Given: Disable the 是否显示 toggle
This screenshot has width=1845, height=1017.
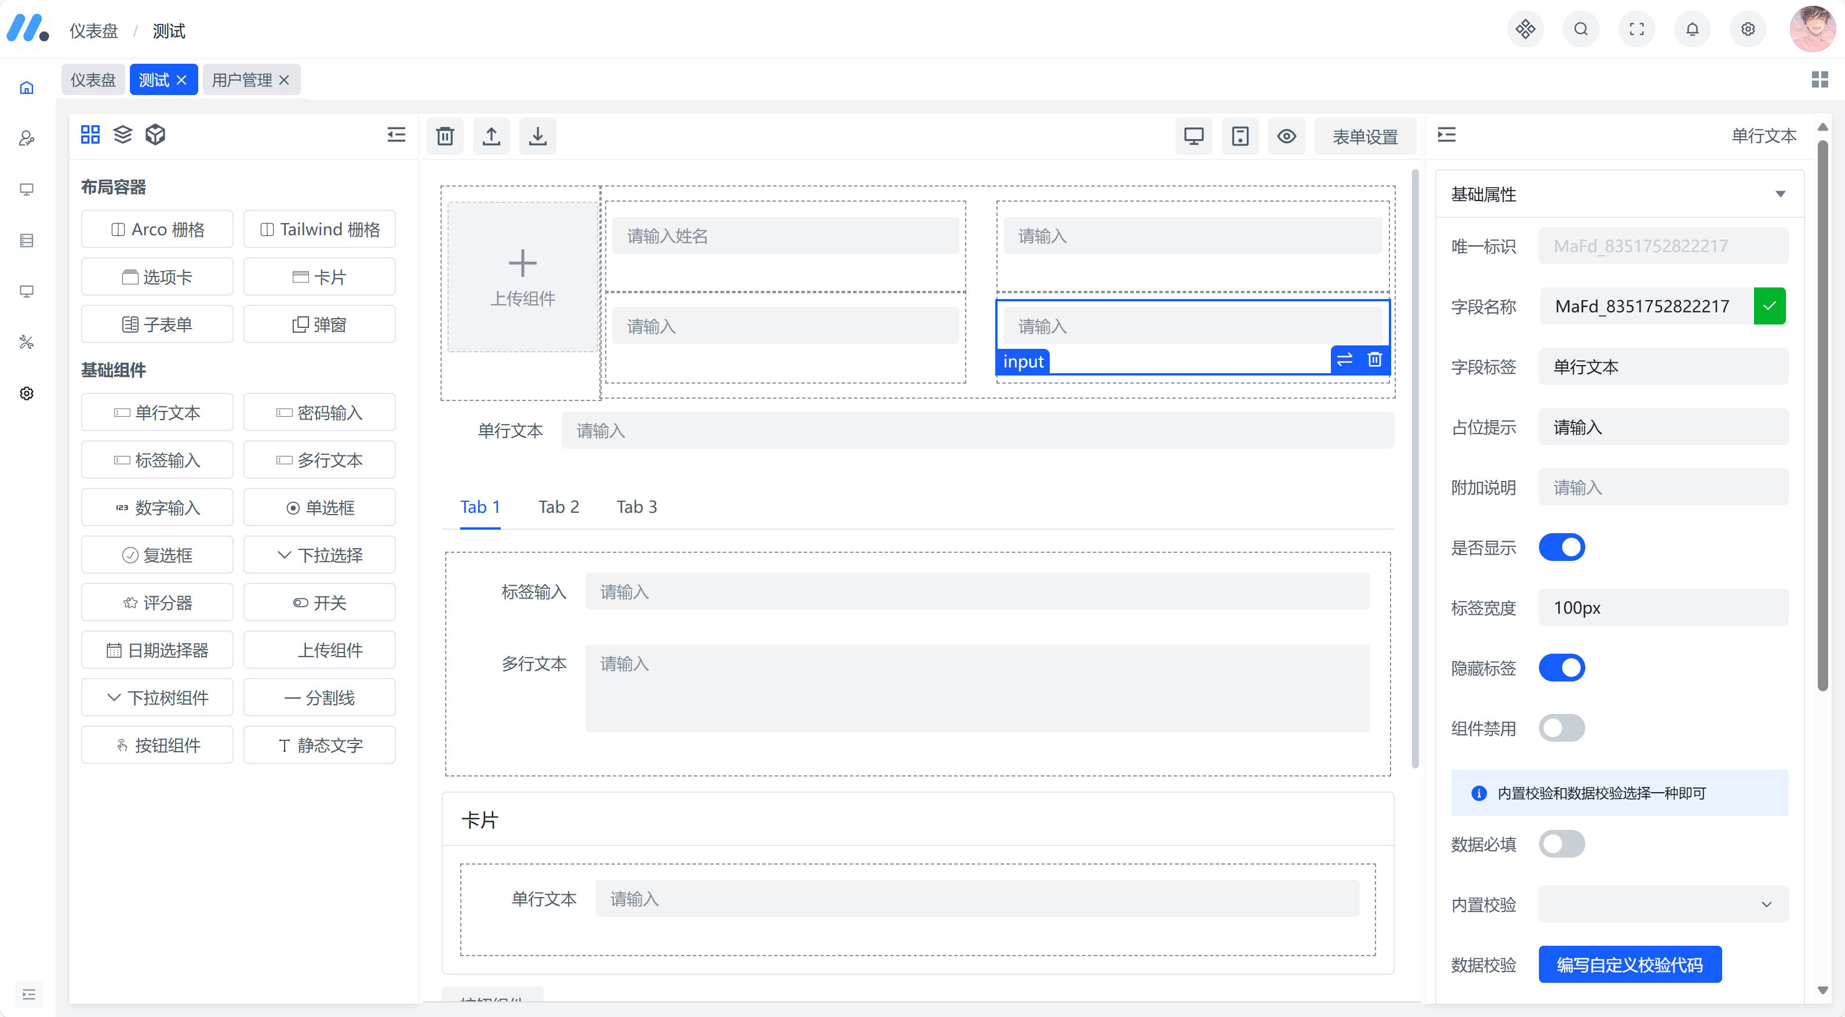Looking at the screenshot, I should click(1562, 547).
